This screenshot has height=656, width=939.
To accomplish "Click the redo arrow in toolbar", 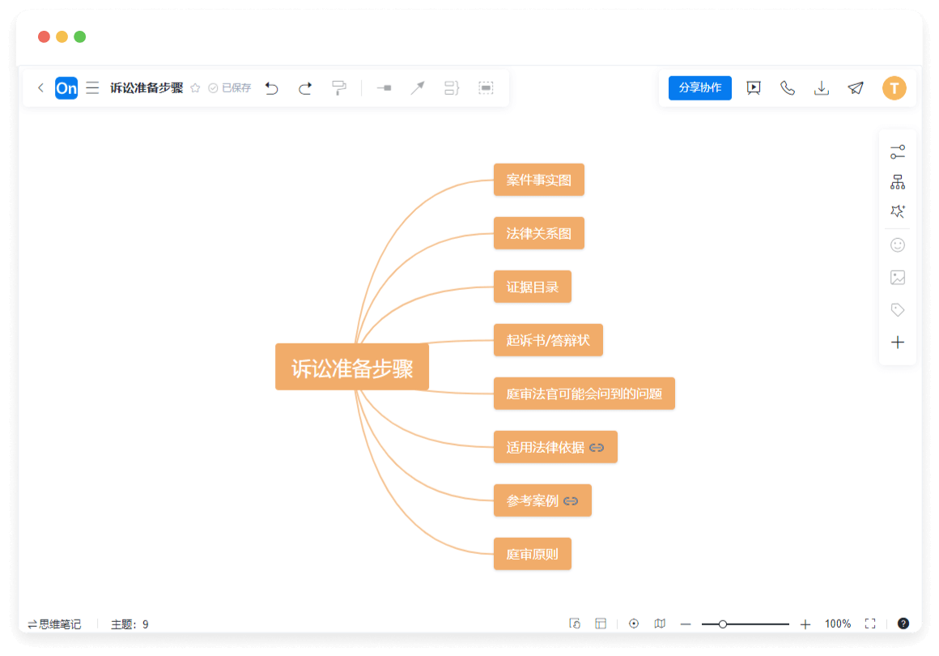I will 305,88.
